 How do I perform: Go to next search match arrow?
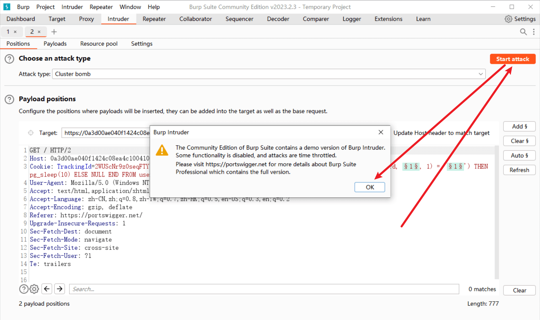coord(60,289)
